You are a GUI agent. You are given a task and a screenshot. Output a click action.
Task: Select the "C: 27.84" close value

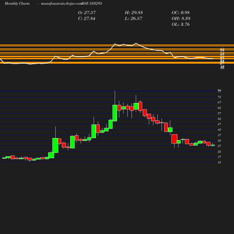click(x=87, y=19)
